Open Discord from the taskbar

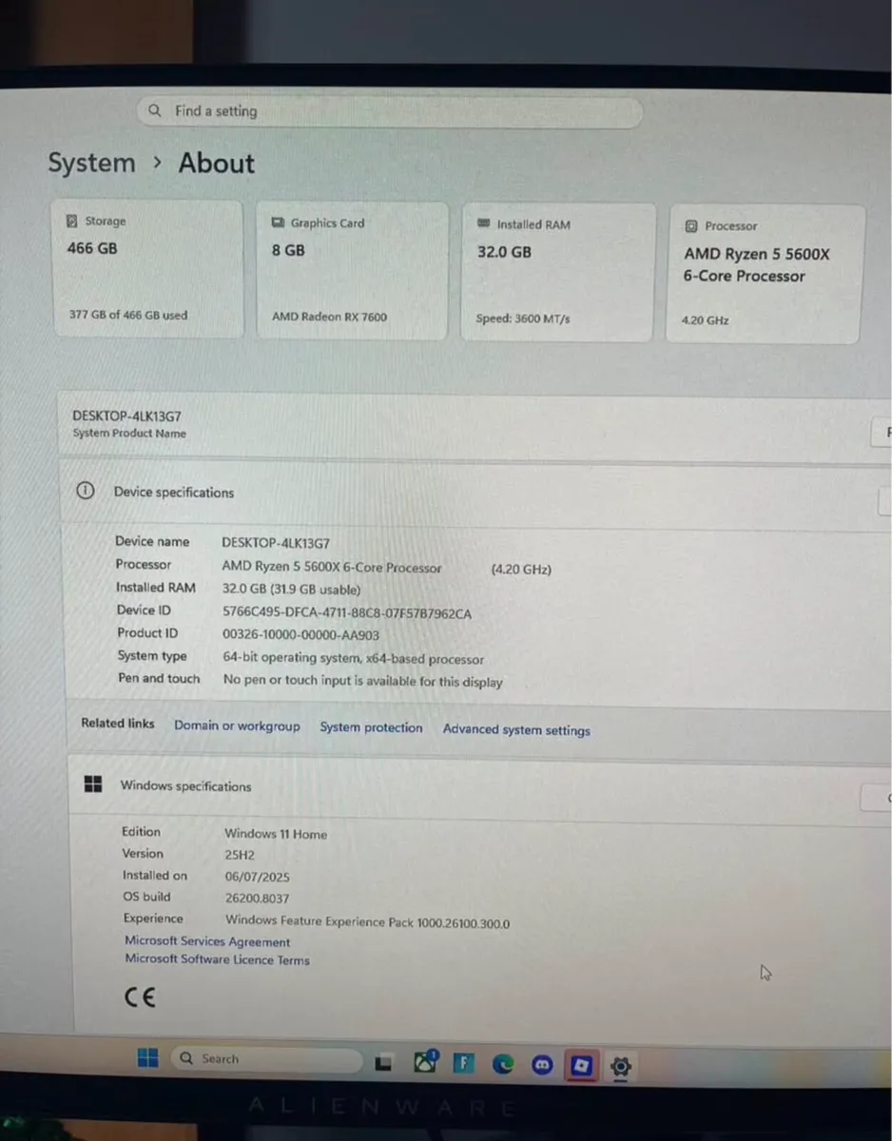coord(543,1066)
